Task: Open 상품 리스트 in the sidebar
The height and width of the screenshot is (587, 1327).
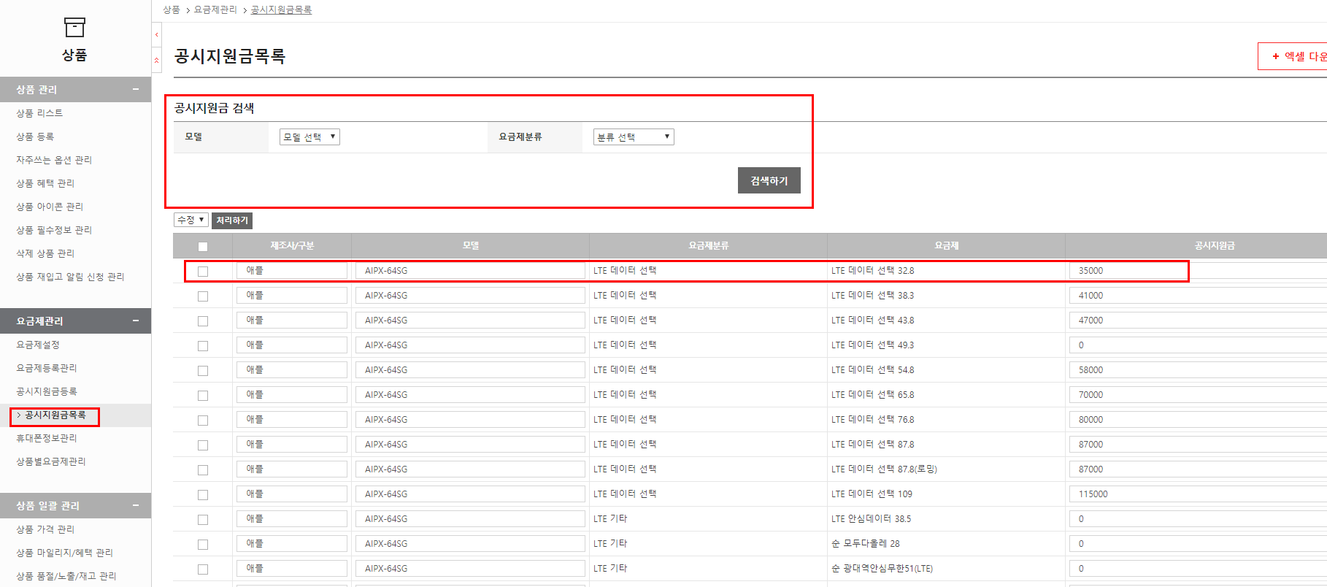Action: coord(39,113)
